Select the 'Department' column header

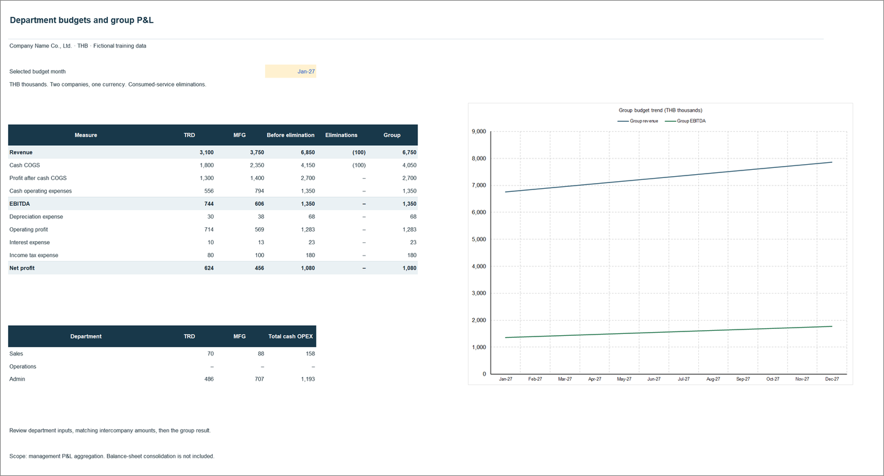point(86,336)
